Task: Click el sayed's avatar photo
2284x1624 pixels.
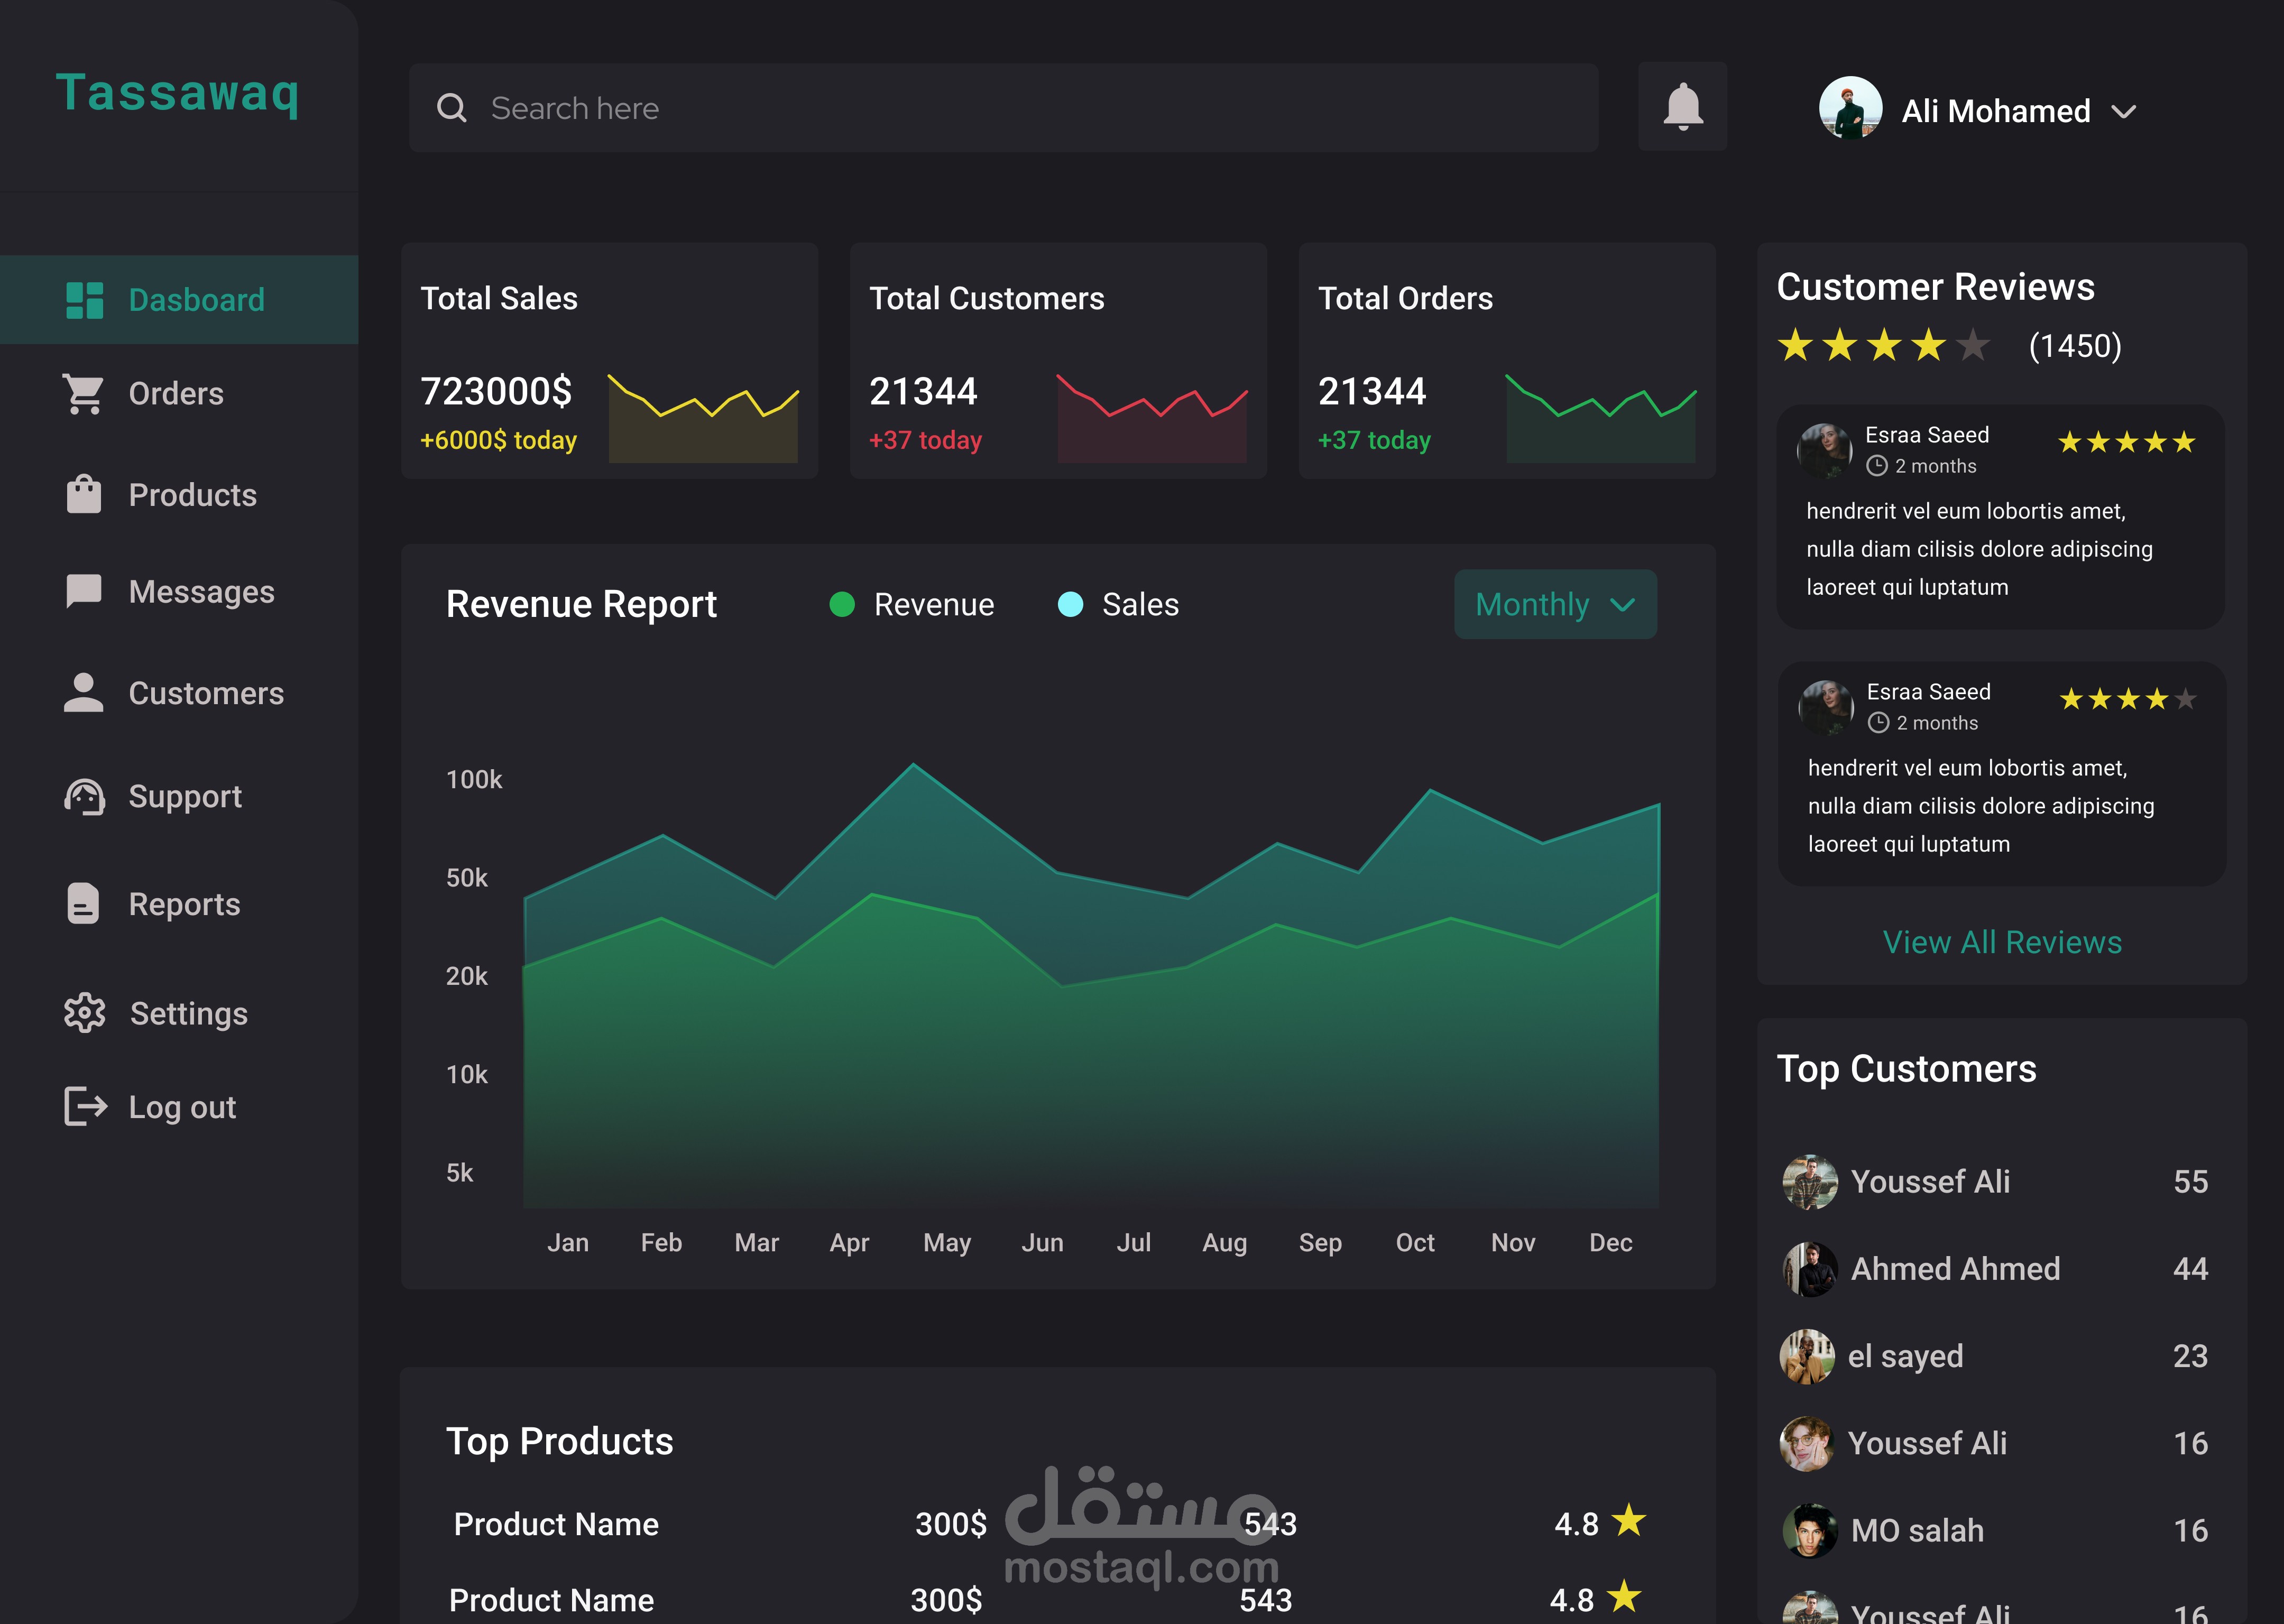Action: [x=1807, y=1356]
